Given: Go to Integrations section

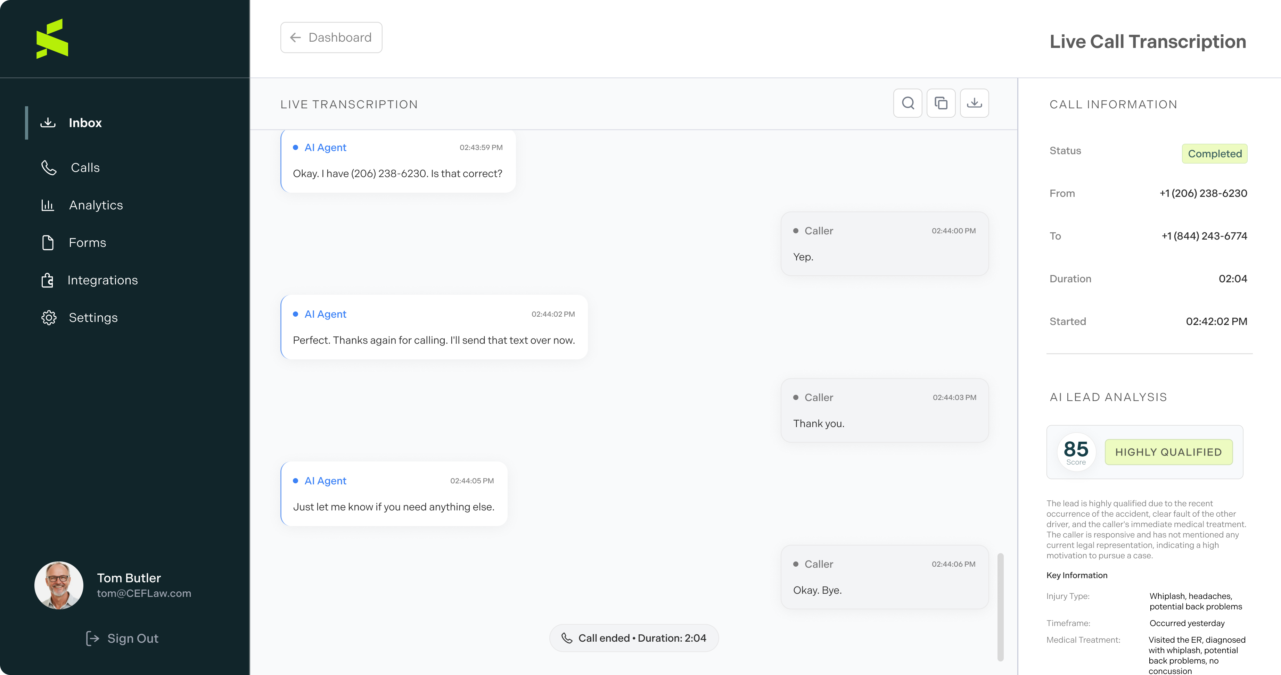Looking at the screenshot, I should 102,280.
